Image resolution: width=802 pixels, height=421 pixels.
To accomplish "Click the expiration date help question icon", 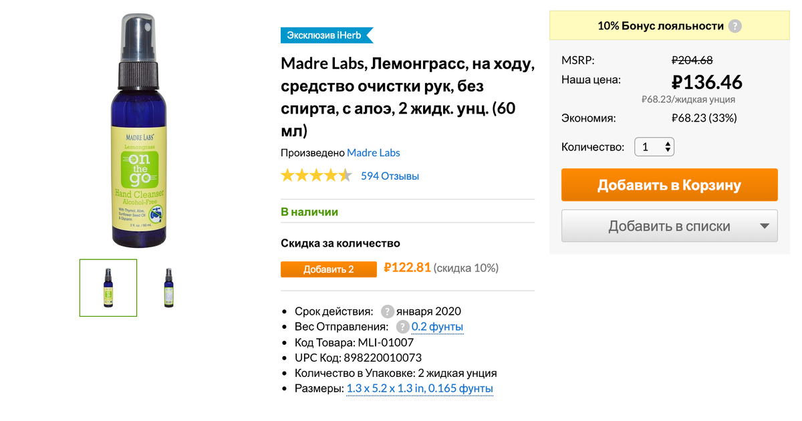I will 388,311.
